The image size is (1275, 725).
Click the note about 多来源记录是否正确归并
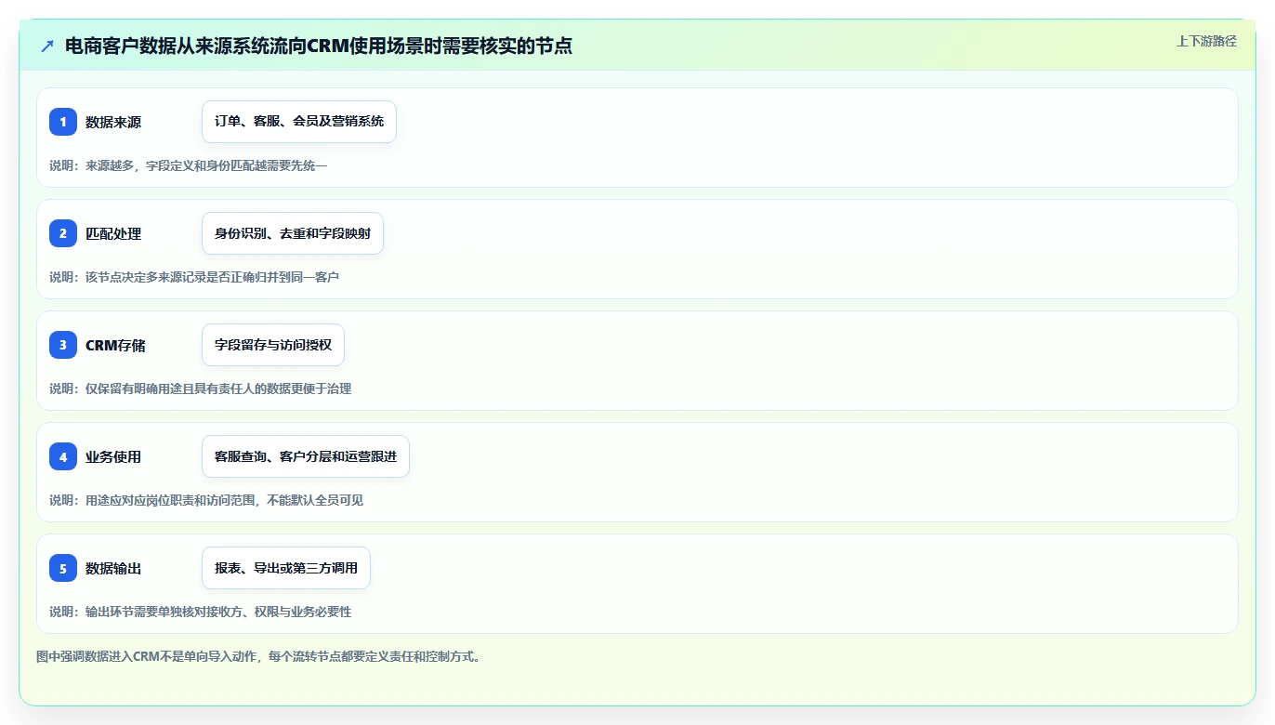[x=194, y=277]
